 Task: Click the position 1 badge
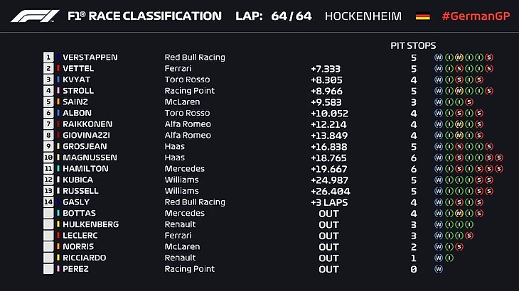pyautogui.click(x=48, y=57)
